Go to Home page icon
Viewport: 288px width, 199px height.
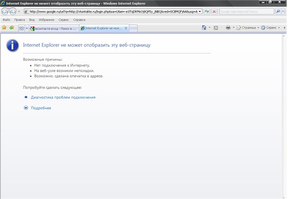[x=204, y=28]
